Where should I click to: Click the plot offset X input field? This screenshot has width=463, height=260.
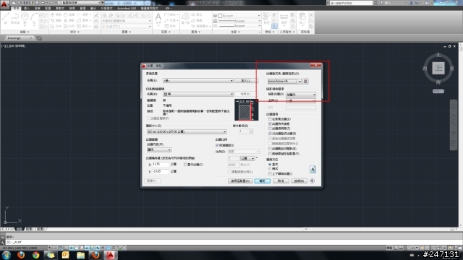161,164
